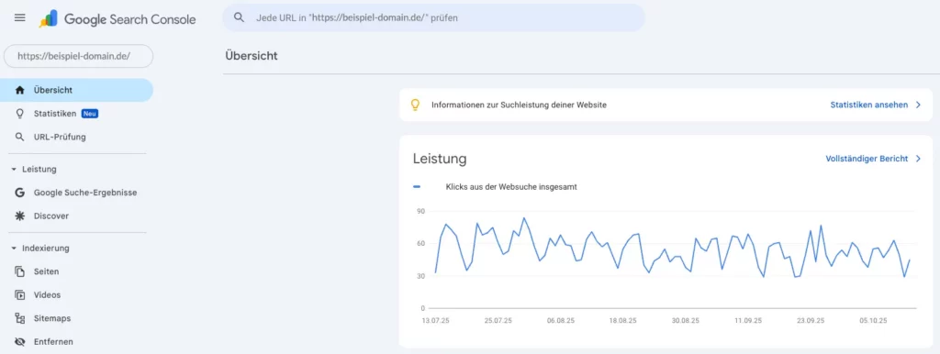The image size is (940, 354).
Task: Click the search magnifier icon in URL bar
Action: click(240, 18)
